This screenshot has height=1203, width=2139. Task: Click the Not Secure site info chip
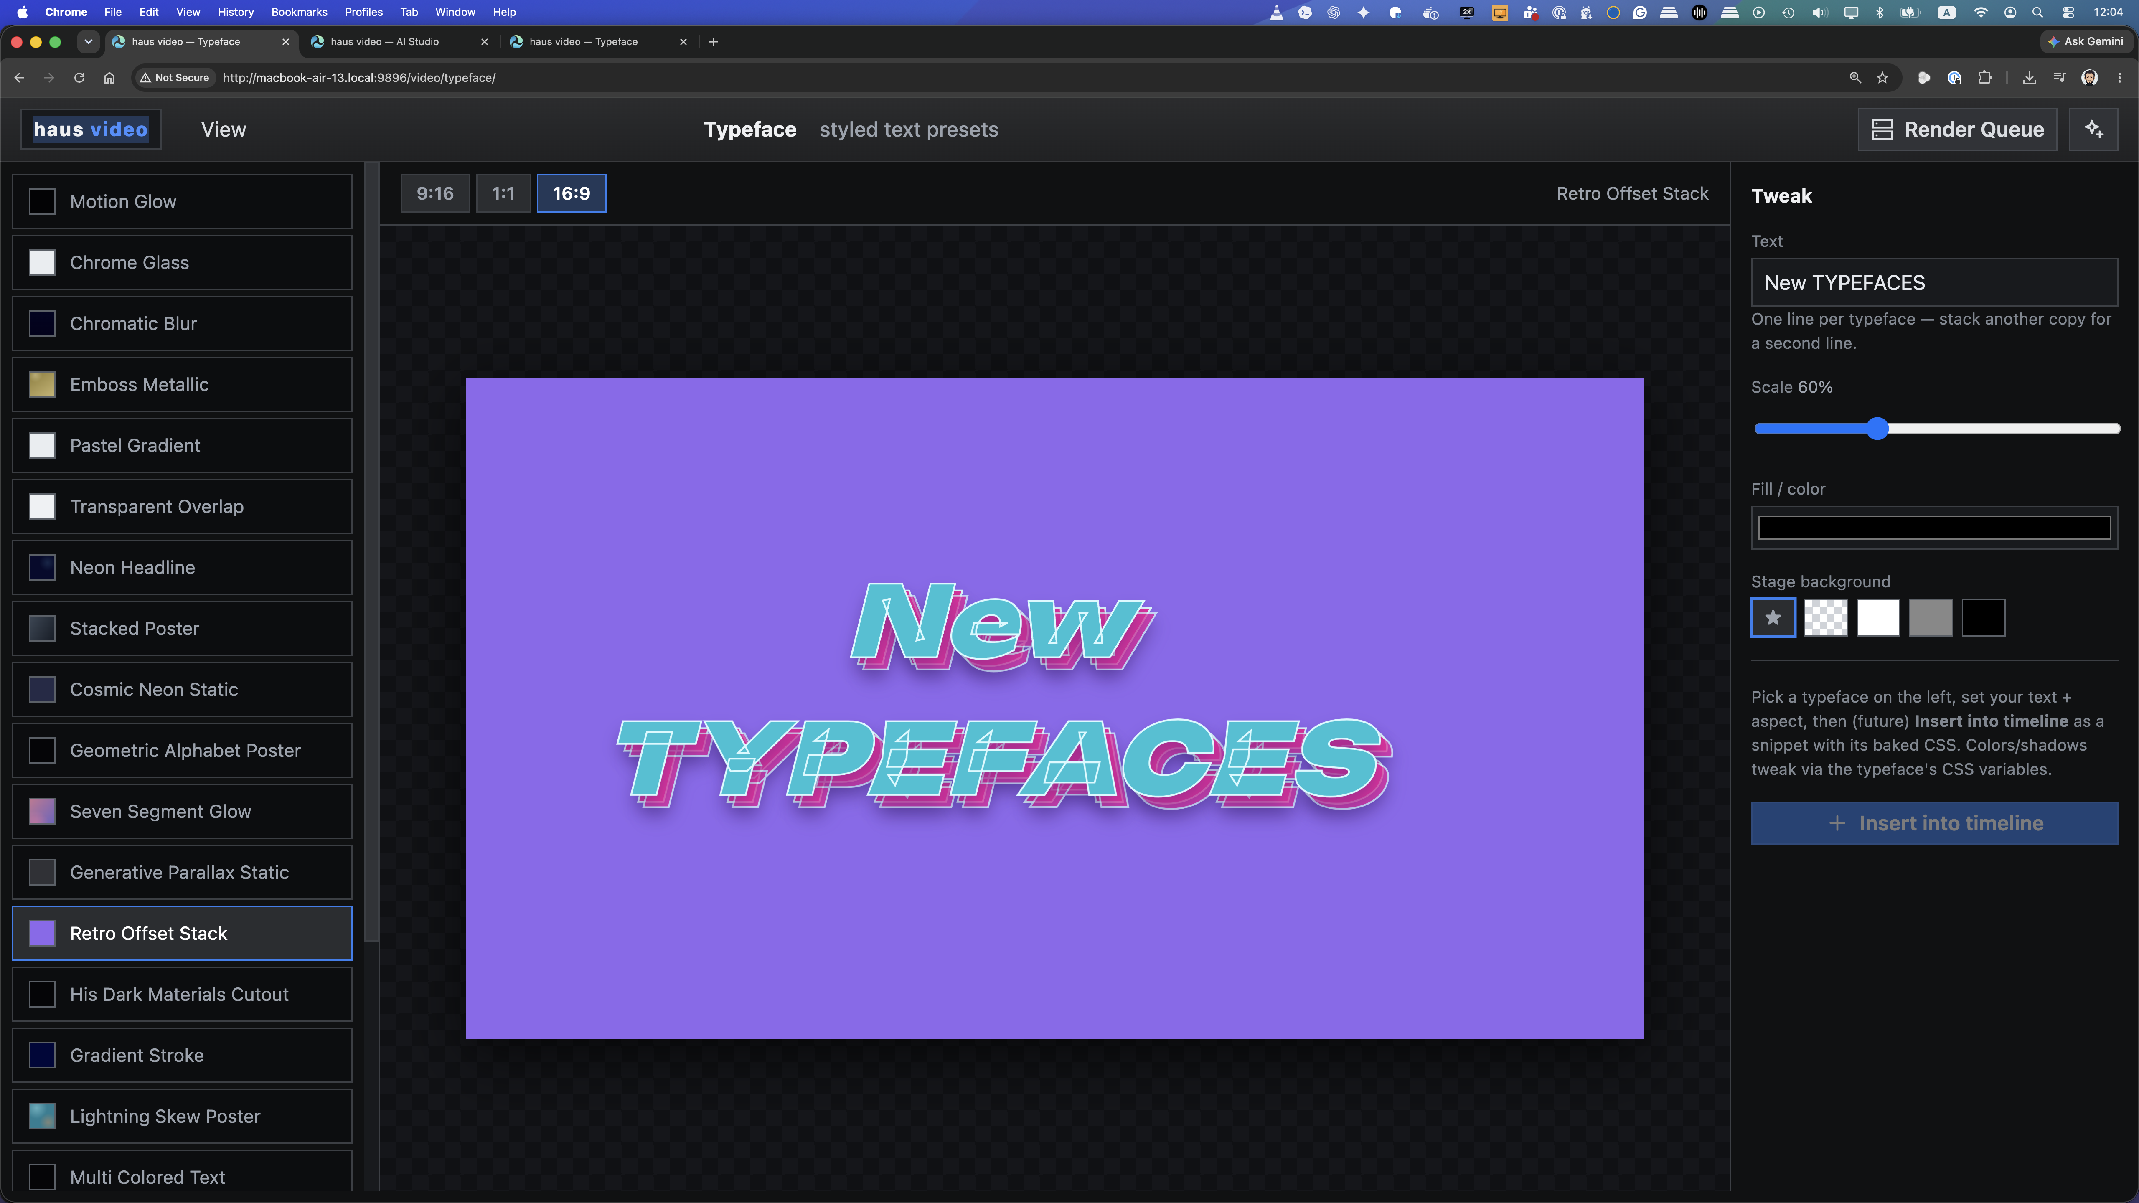(174, 78)
